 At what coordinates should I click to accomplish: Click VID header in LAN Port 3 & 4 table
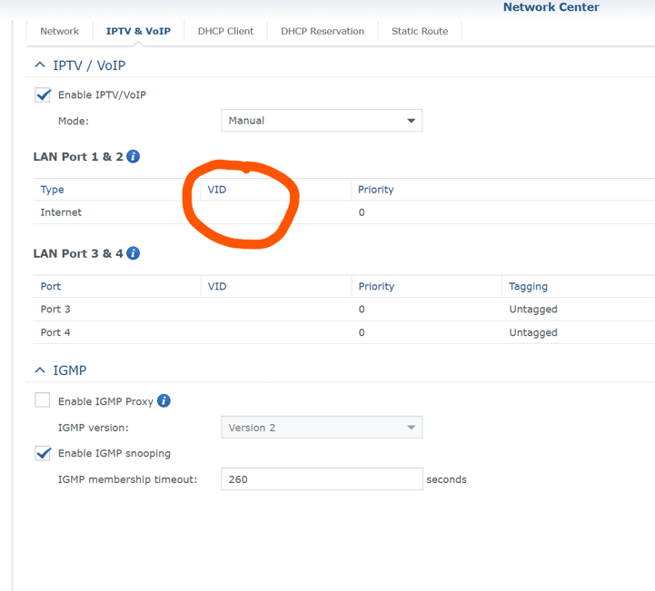[217, 286]
